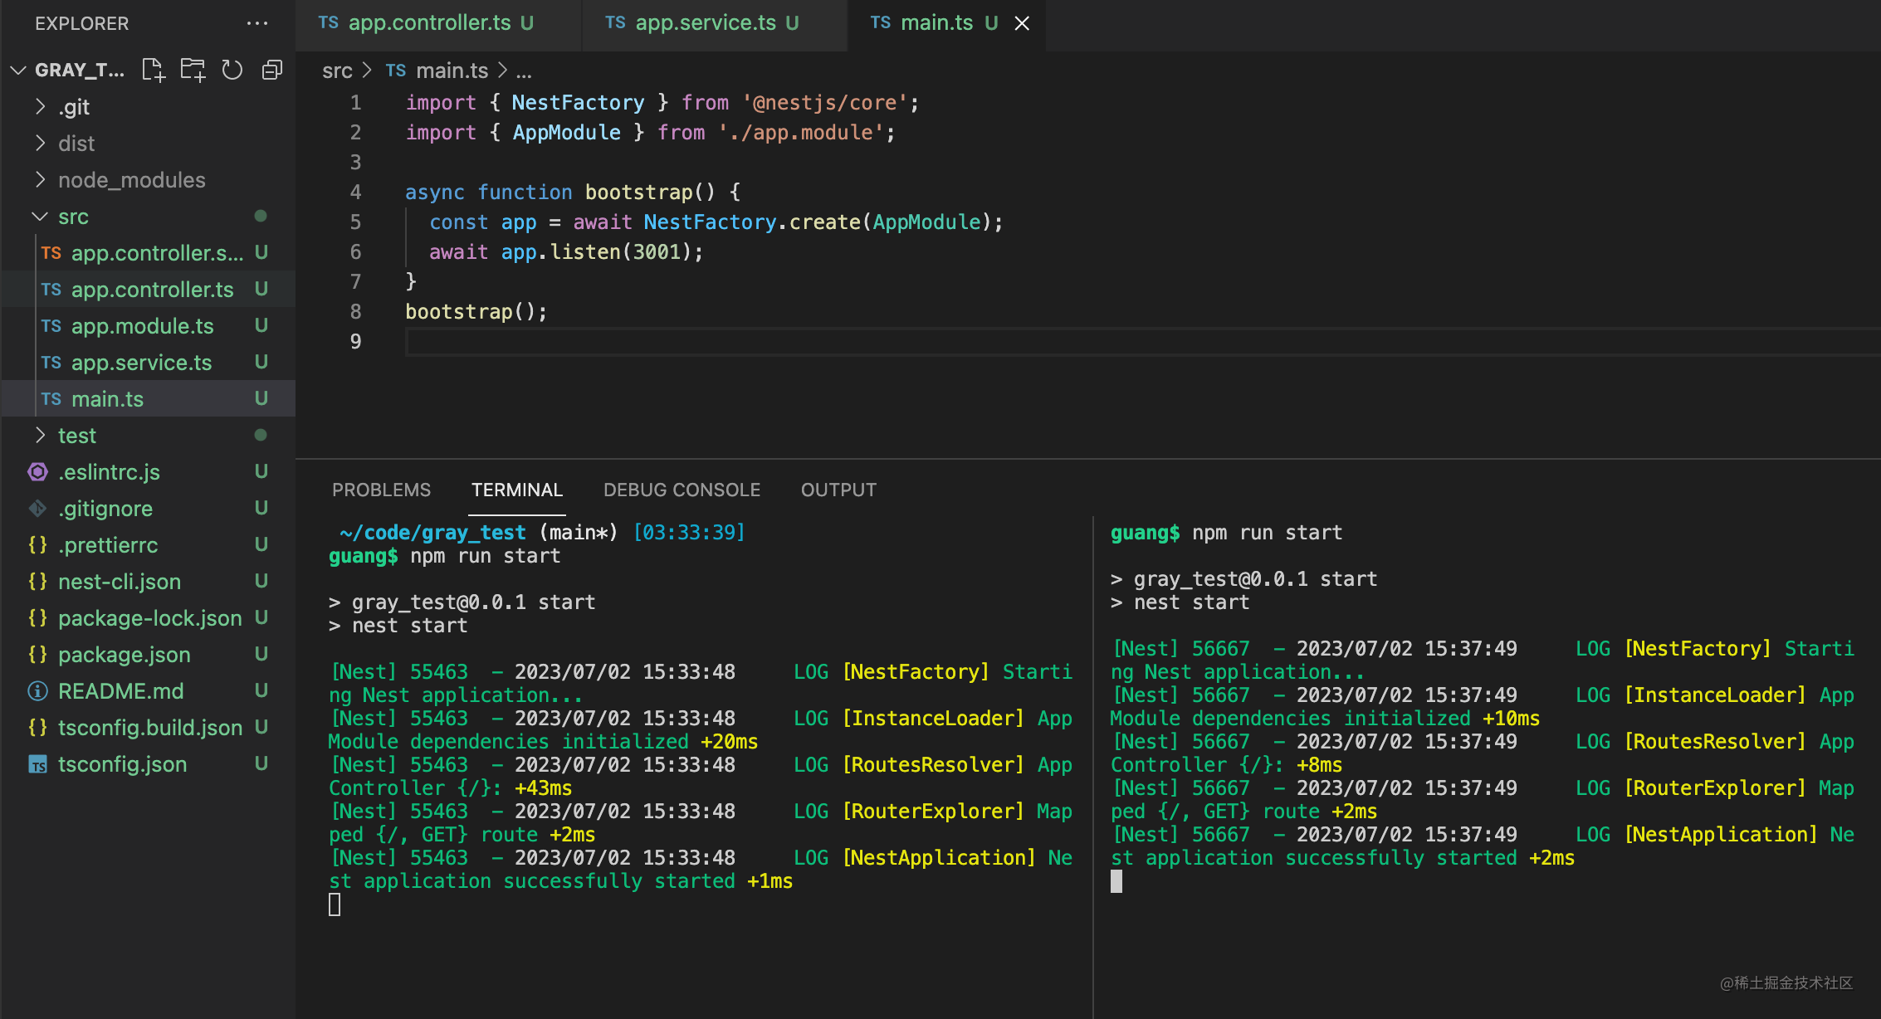The width and height of the screenshot is (1881, 1019).
Task: Collapse the GRAY_T... project root section
Action: [x=18, y=70]
